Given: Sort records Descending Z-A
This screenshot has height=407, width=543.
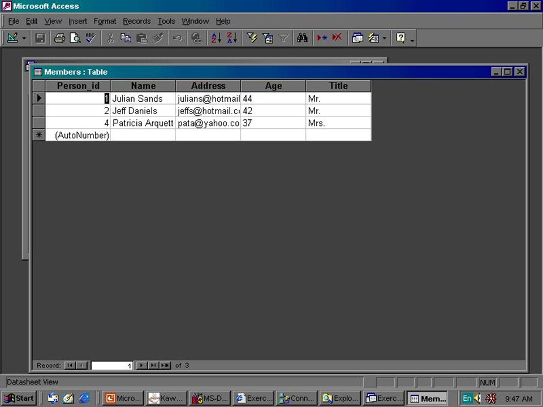Looking at the screenshot, I should tap(232, 38).
